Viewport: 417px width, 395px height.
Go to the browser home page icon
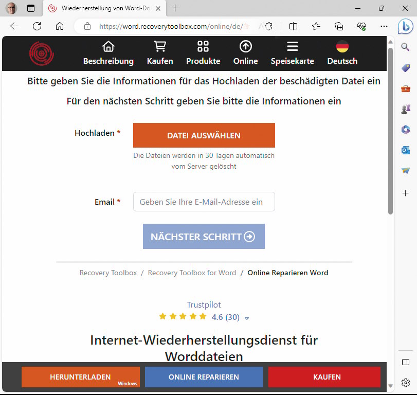click(60, 26)
